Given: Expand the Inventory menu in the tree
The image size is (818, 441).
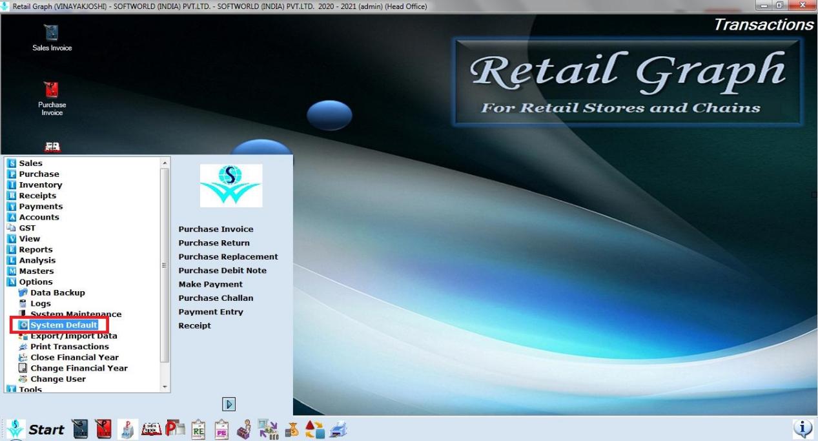Looking at the screenshot, I should click(x=41, y=185).
